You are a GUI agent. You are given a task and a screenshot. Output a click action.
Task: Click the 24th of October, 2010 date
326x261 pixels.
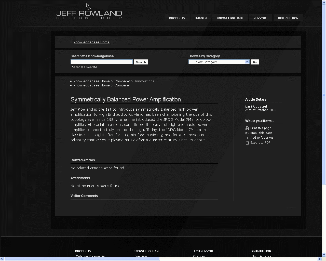click(261, 110)
